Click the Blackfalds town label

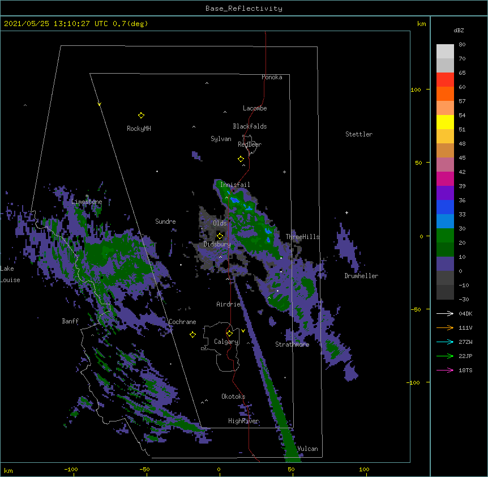(250, 126)
